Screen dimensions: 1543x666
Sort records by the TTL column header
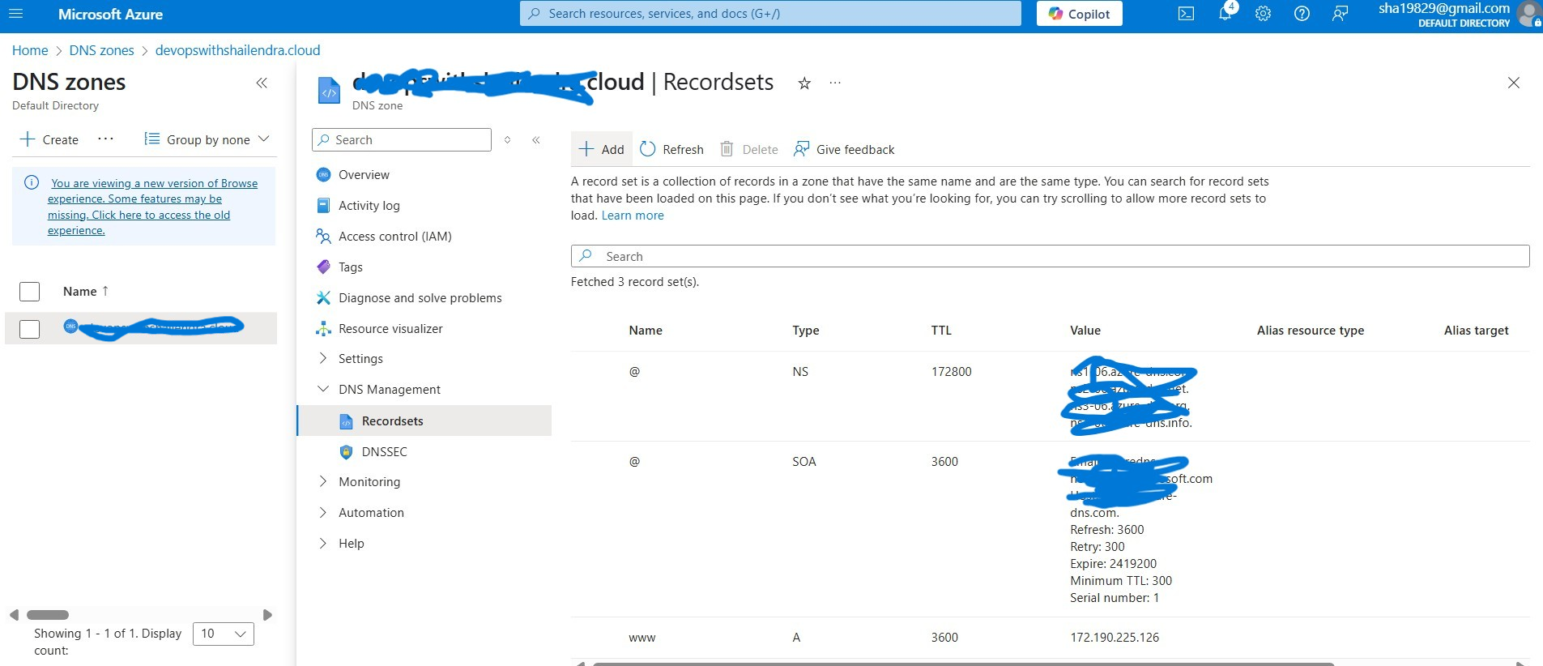pos(941,331)
